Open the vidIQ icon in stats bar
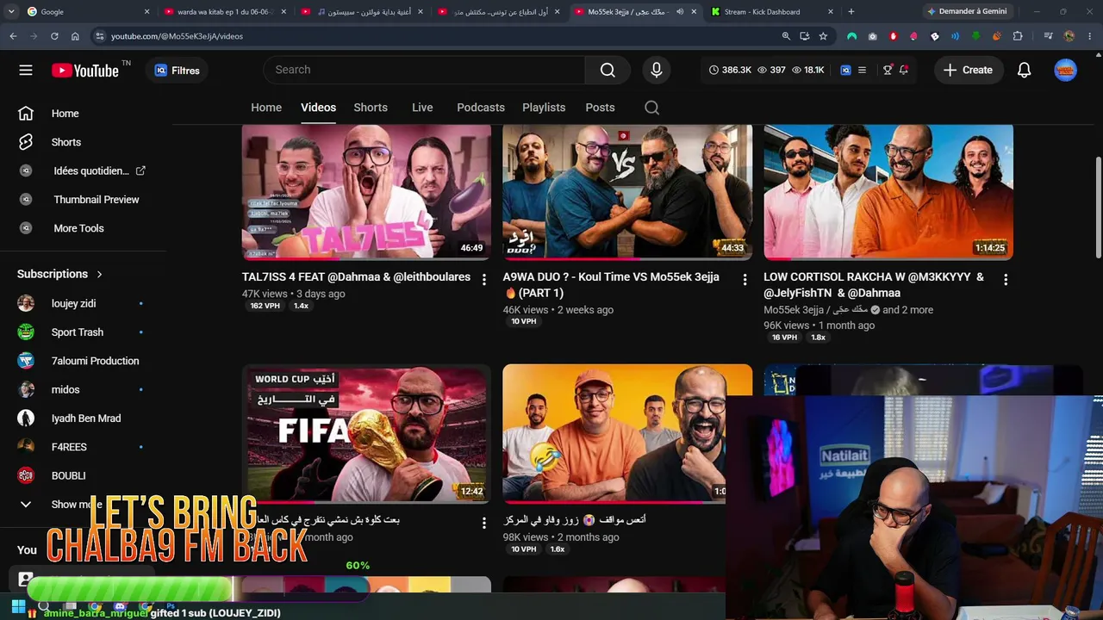 tap(845, 70)
